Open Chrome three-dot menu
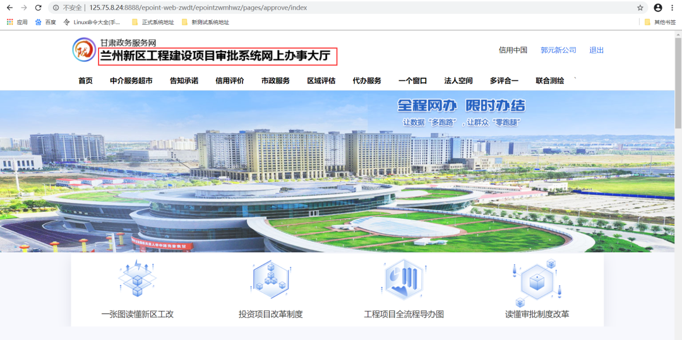 (673, 8)
